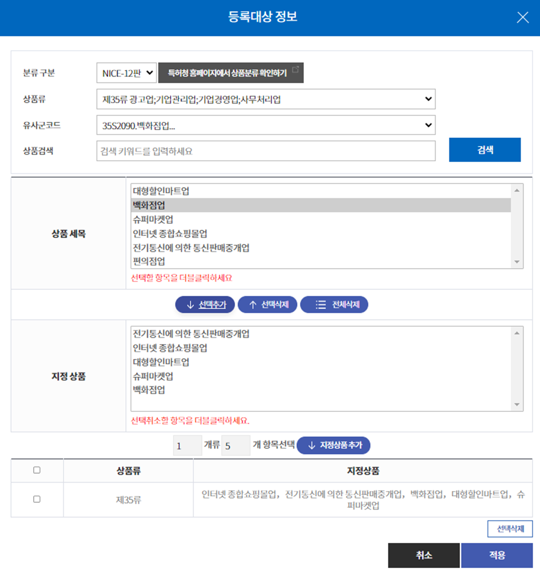Click the list icon on 전체삭제 button

pos(321,305)
